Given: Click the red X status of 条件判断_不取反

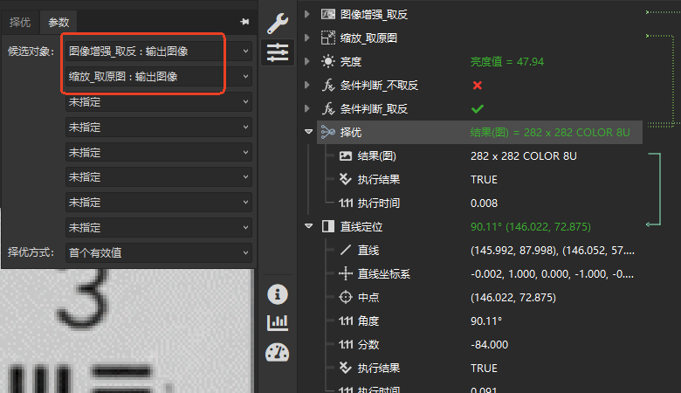Looking at the screenshot, I should [x=478, y=85].
